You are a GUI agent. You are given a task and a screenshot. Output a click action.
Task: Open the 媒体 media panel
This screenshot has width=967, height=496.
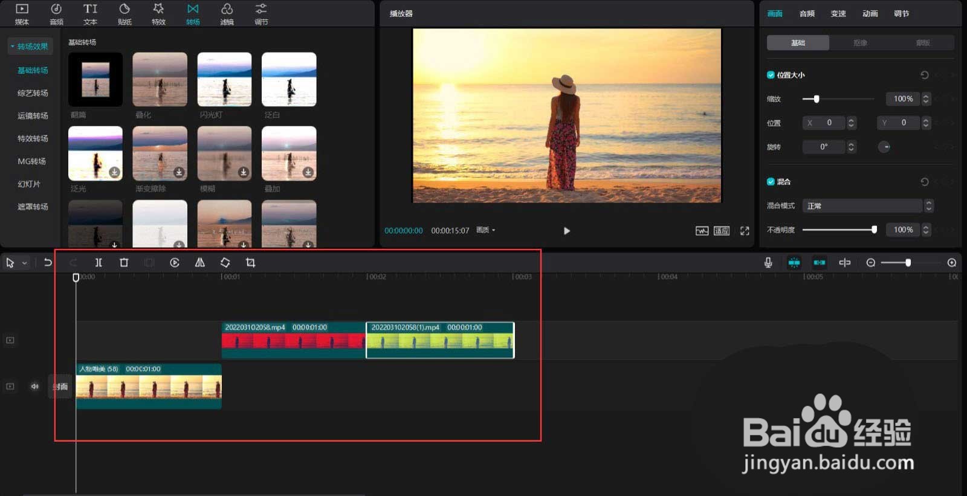tap(22, 13)
